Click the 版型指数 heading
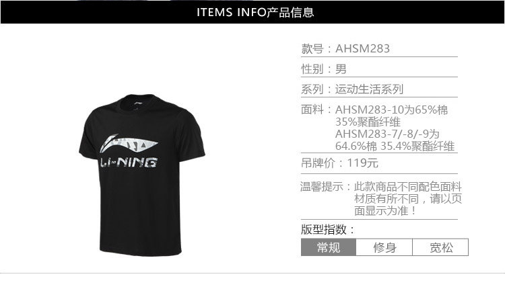 (325, 229)
